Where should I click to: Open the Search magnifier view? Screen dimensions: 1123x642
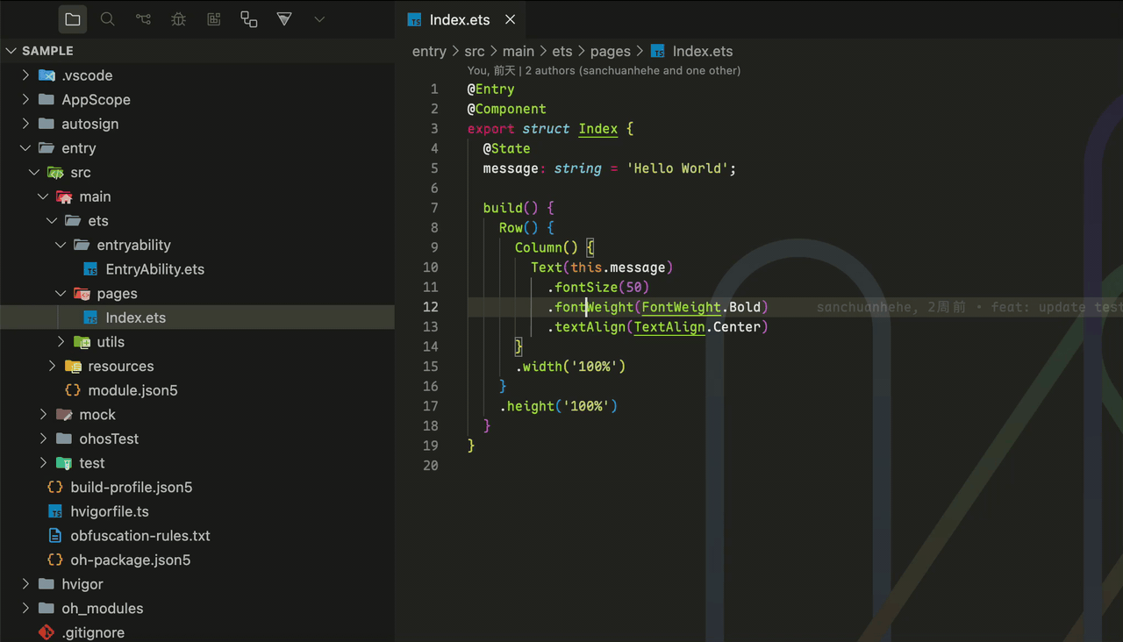pos(108,19)
